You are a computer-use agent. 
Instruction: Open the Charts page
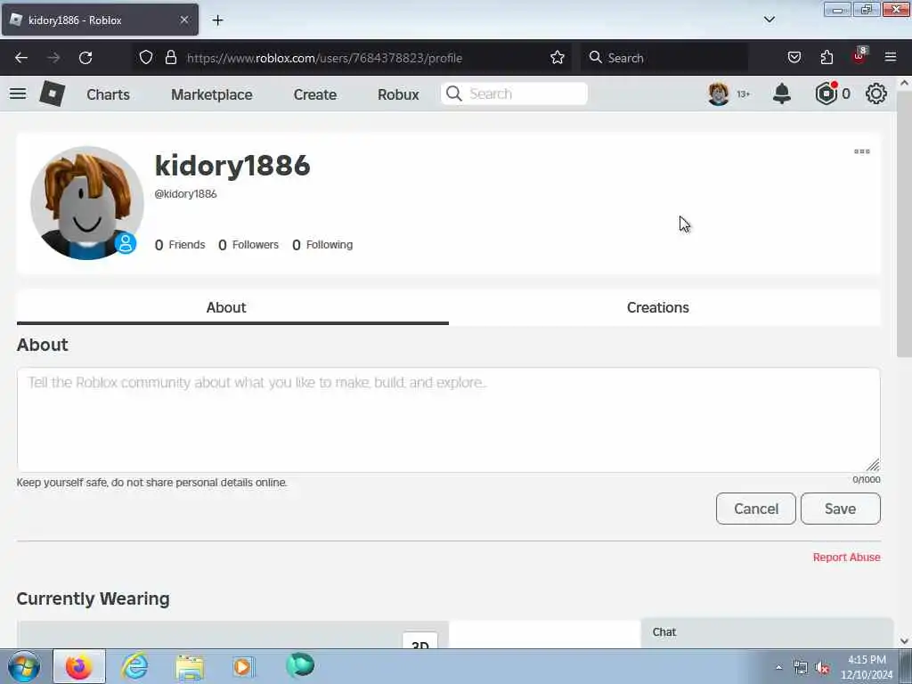click(108, 94)
